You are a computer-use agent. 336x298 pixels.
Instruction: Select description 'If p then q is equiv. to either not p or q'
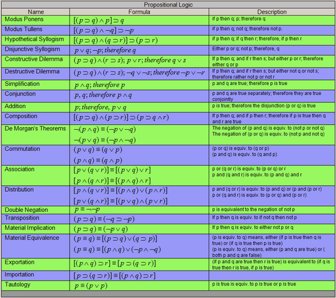coord(253,227)
